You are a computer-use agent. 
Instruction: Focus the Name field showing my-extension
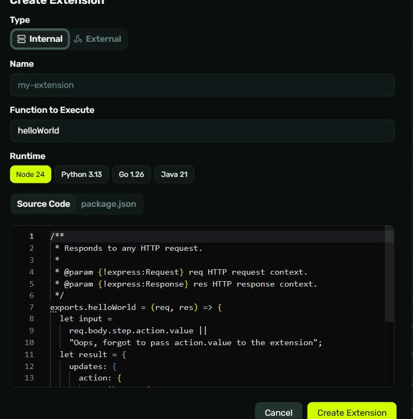(x=202, y=85)
